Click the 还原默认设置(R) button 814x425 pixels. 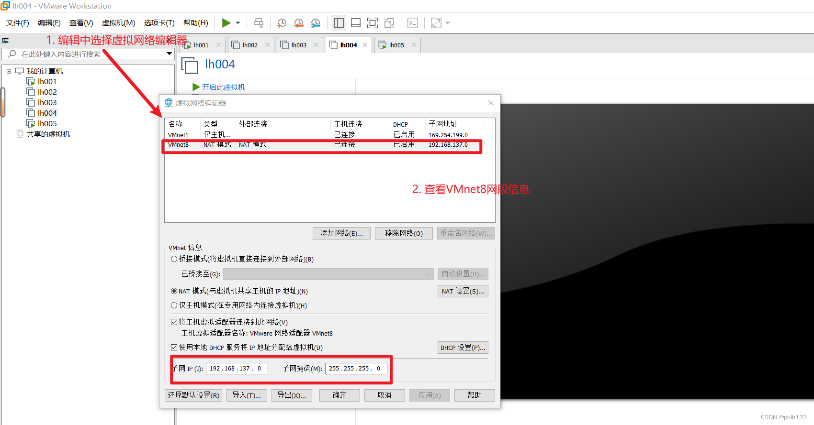(193, 395)
